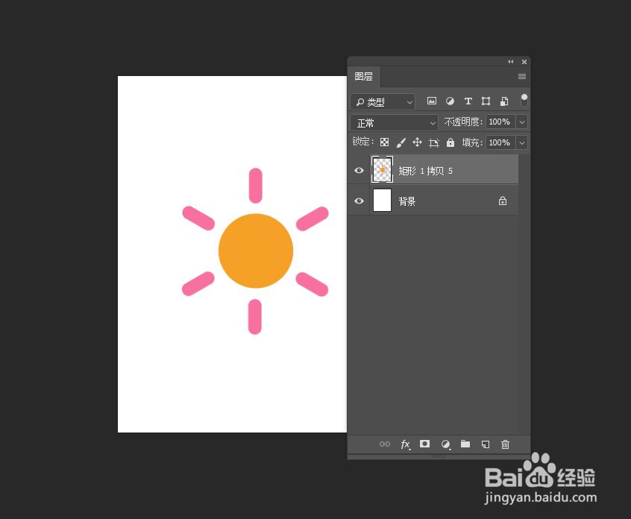Filter for pixel layers
This screenshot has height=519, width=631.
pos(432,101)
